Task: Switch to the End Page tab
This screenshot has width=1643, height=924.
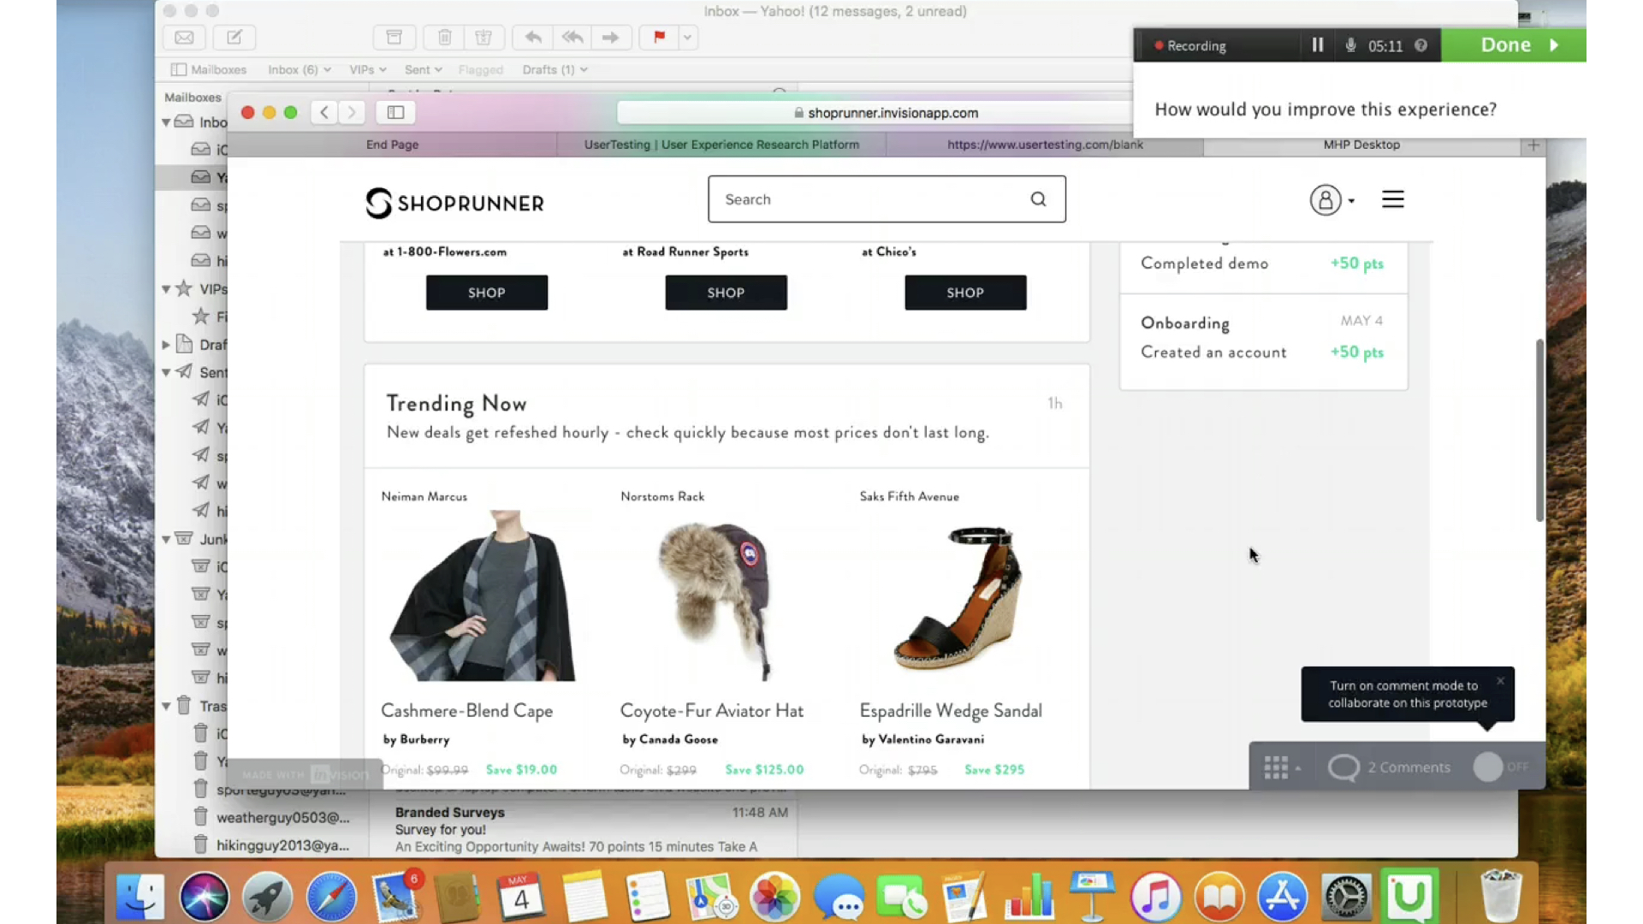Action: click(x=392, y=145)
